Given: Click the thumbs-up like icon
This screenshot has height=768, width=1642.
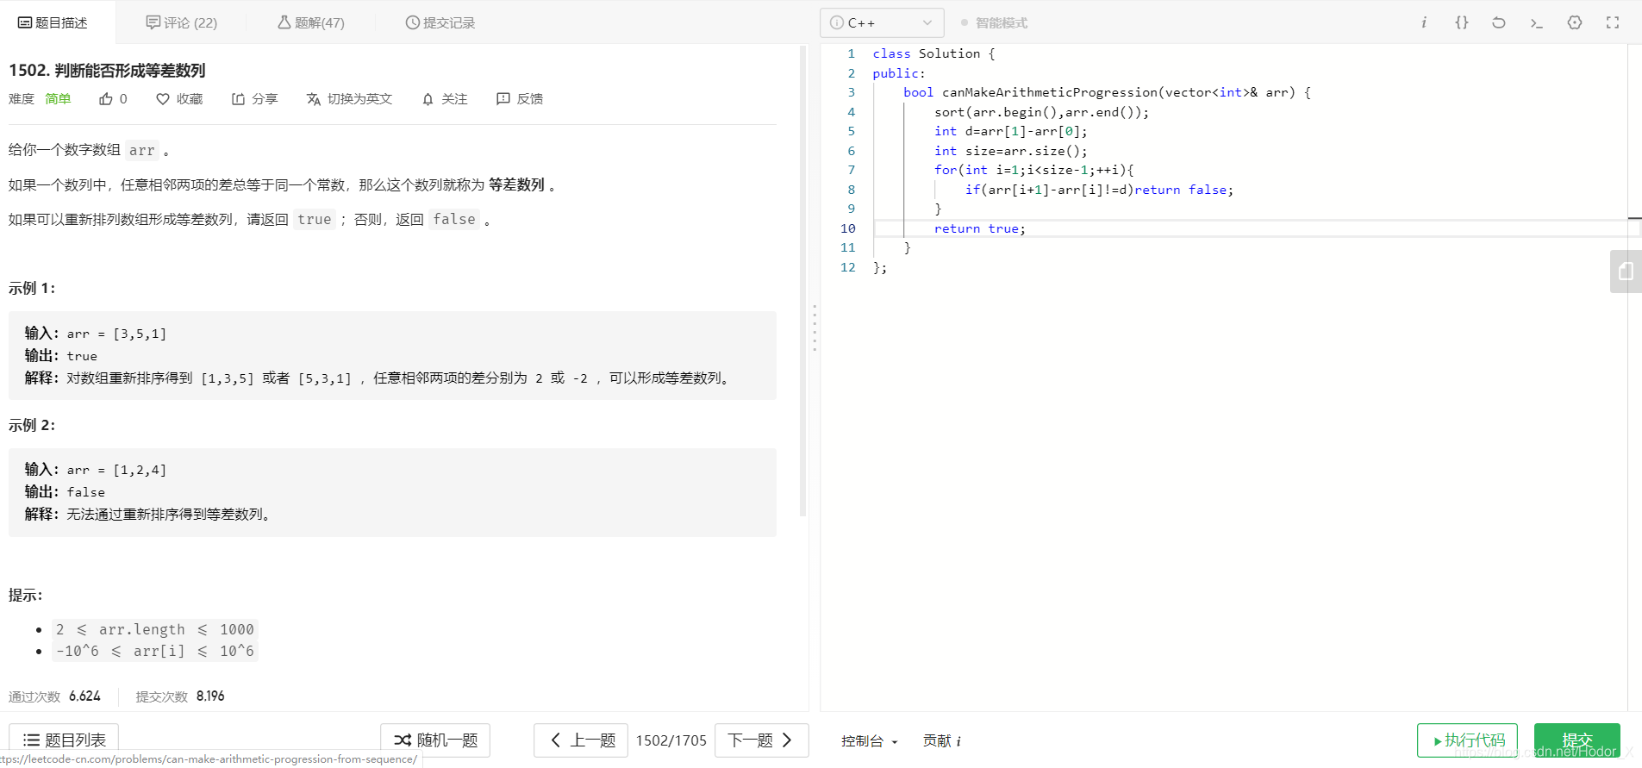Looking at the screenshot, I should click(x=106, y=99).
